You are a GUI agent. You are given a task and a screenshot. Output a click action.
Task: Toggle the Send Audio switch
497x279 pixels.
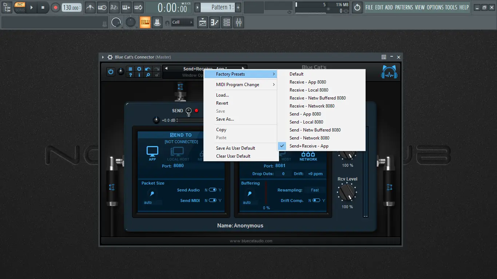tap(213, 190)
